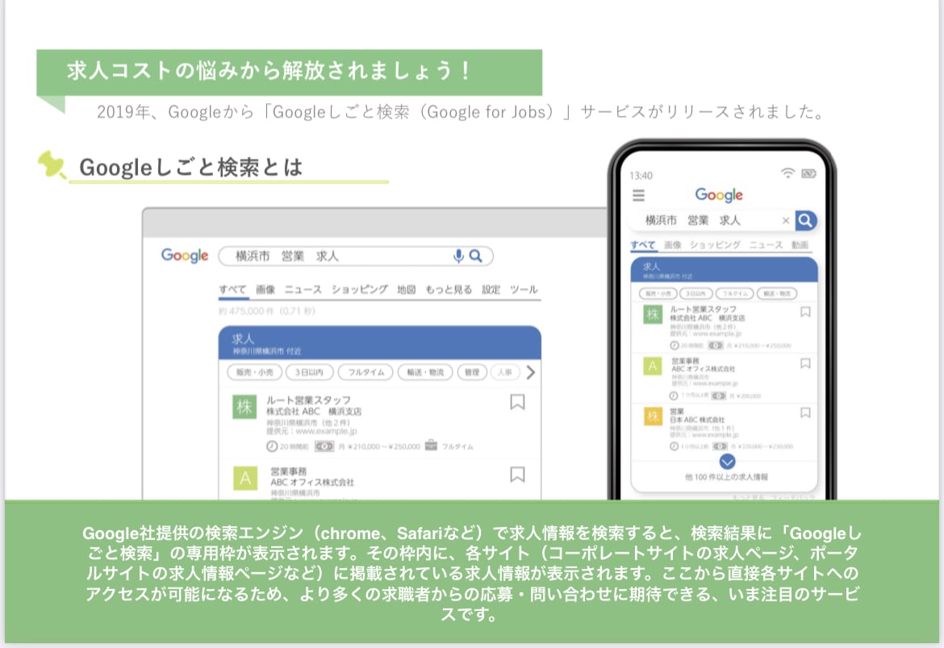Image resolution: width=944 pixels, height=648 pixels.
Task: Clear the phone search field with X
Action: pyautogui.click(x=786, y=220)
